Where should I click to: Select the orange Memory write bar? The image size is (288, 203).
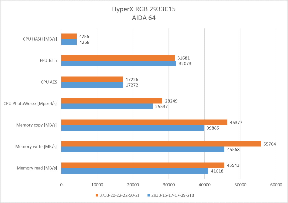coord(161,143)
